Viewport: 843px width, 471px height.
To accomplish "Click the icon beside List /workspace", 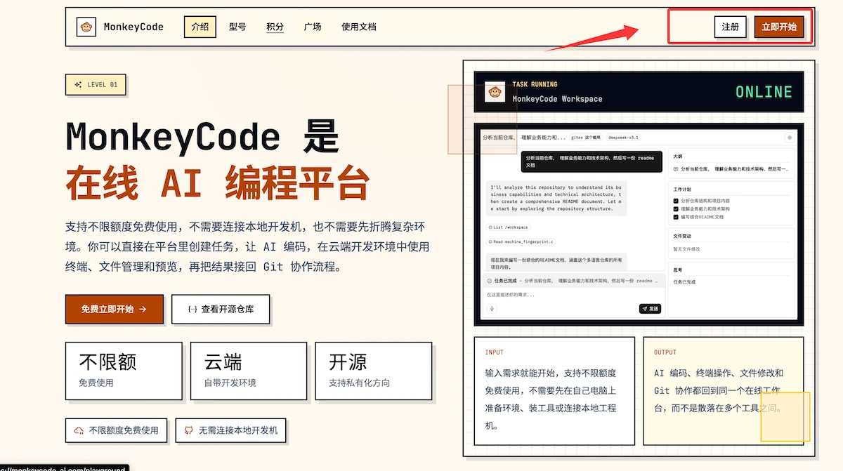I will pyautogui.click(x=490, y=227).
